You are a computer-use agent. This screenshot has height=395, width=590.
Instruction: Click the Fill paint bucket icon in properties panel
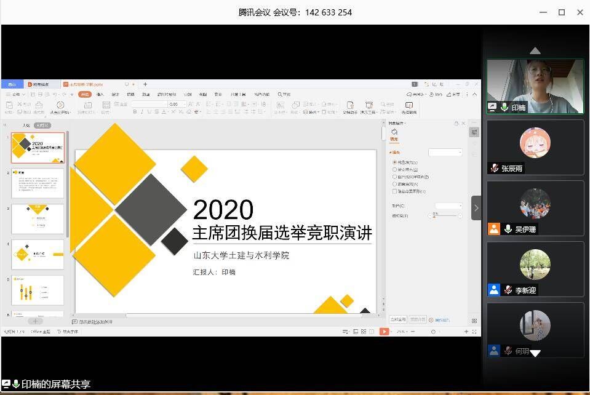point(394,132)
